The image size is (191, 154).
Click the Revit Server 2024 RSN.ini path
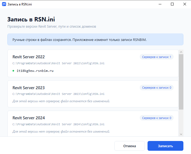[x=58, y=124]
